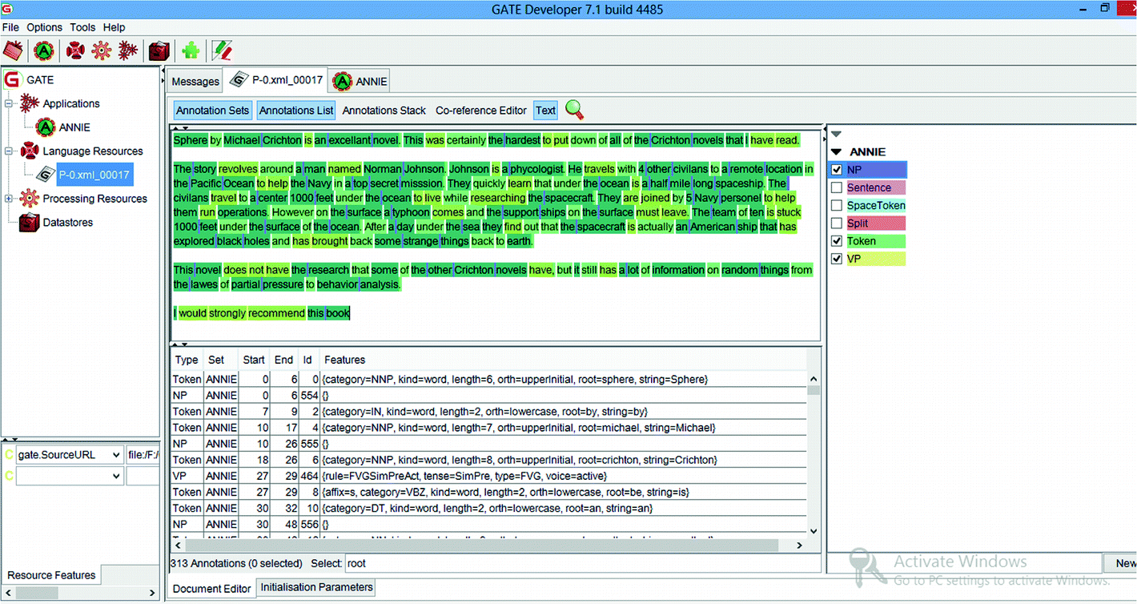This screenshot has height=604, width=1137.
Task: Open the empty feature name dropdown below gate.SourceURL
Action: click(117, 476)
